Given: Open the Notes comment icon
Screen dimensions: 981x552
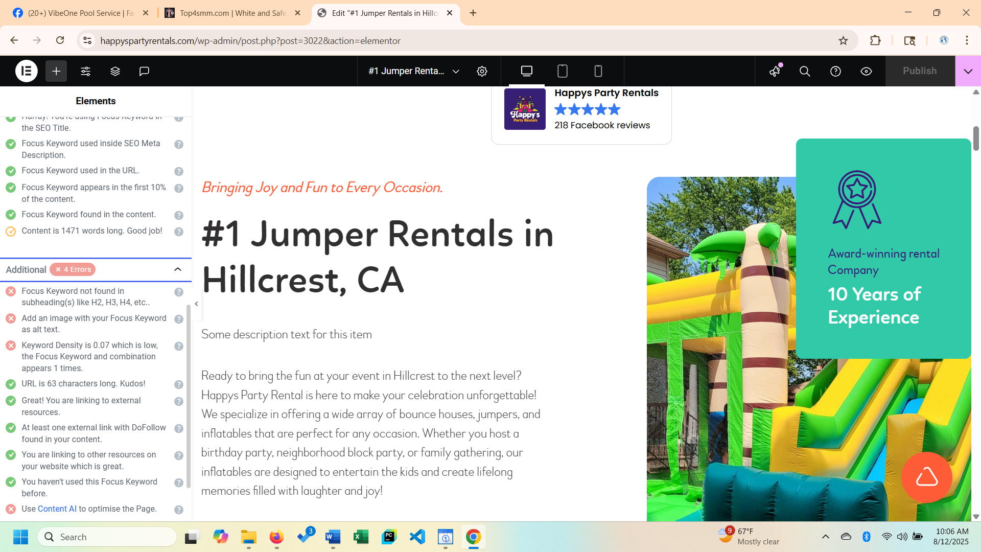Looking at the screenshot, I should [144, 71].
